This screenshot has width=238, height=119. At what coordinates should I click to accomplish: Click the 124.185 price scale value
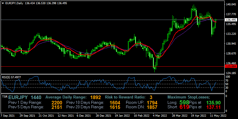[231, 73]
